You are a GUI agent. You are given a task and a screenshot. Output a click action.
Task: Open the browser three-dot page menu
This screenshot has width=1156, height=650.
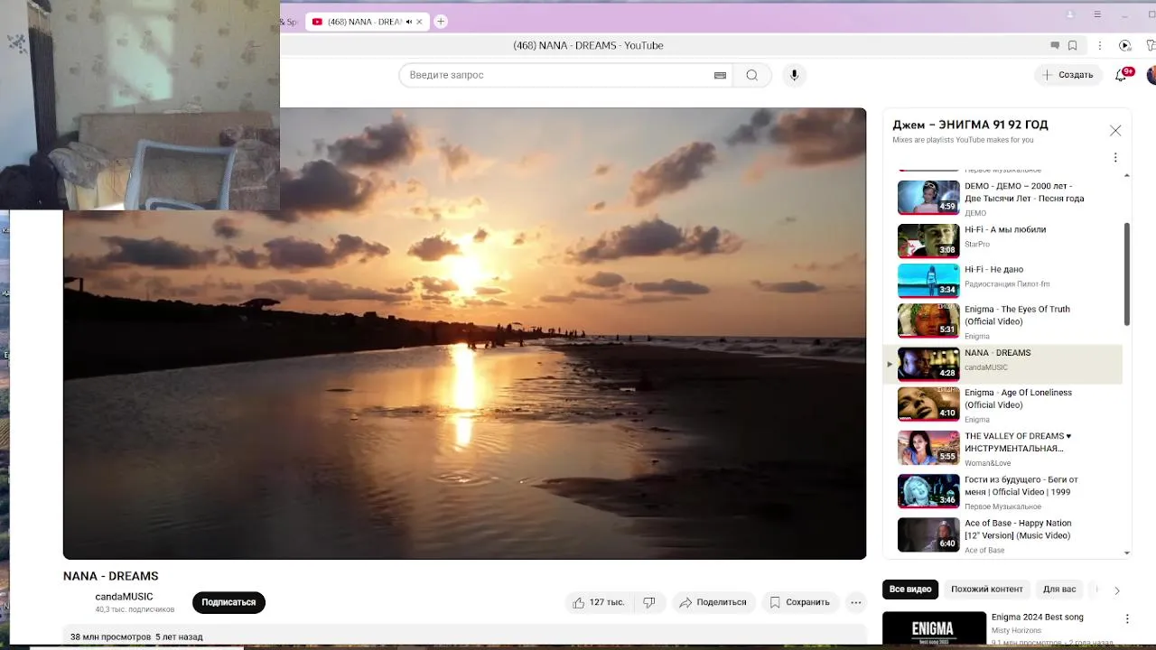(x=1099, y=45)
